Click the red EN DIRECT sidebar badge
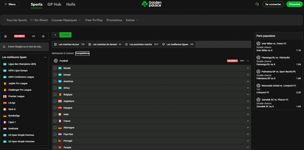 (19, 36)
